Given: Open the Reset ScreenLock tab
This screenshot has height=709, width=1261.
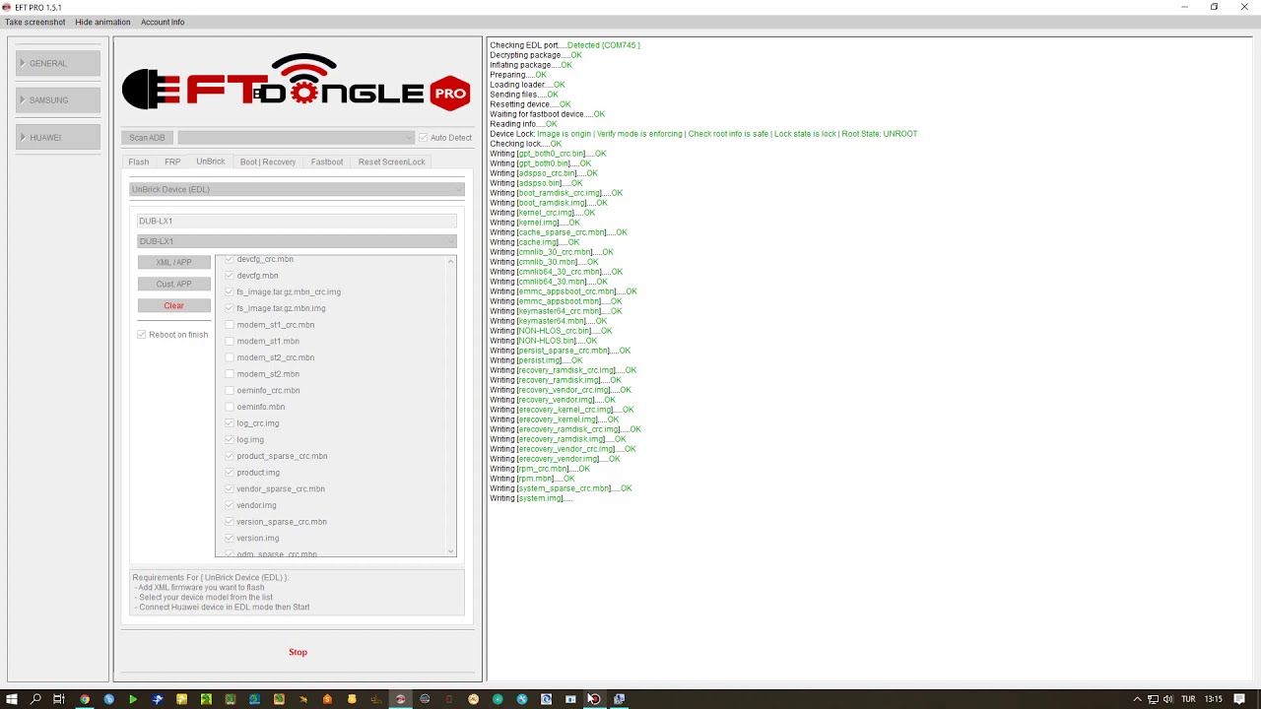Looking at the screenshot, I should tap(392, 161).
